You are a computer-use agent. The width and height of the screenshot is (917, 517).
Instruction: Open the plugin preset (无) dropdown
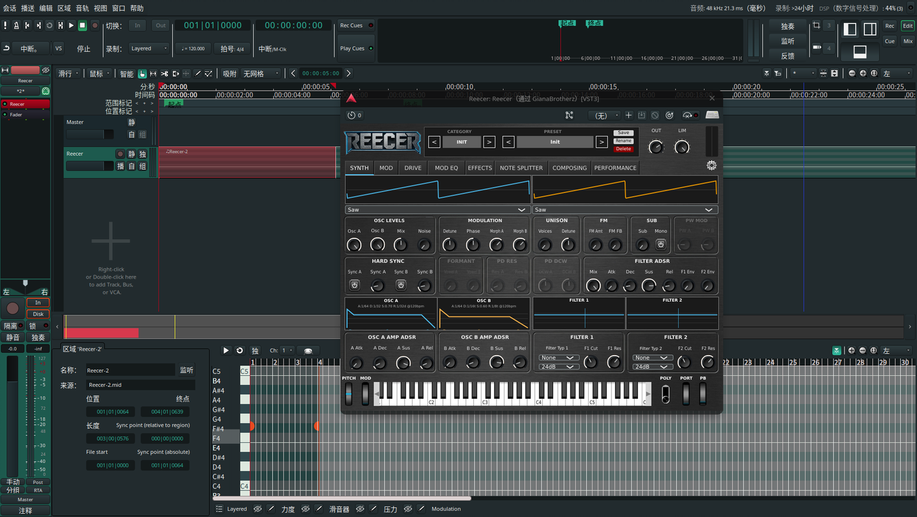pyautogui.click(x=604, y=115)
